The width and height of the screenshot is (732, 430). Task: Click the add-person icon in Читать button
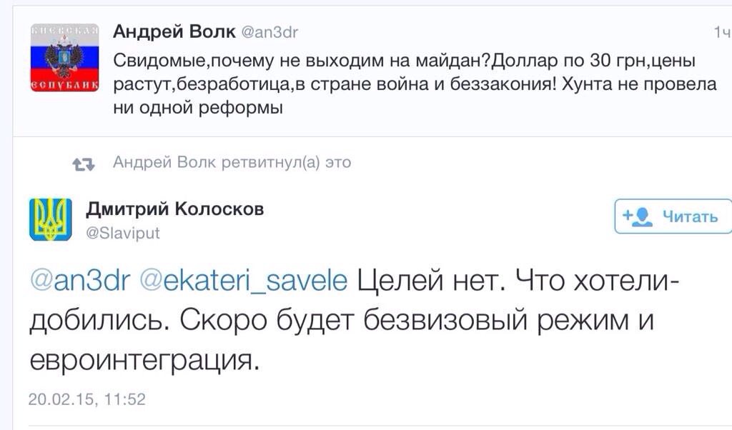tap(637, 217)
